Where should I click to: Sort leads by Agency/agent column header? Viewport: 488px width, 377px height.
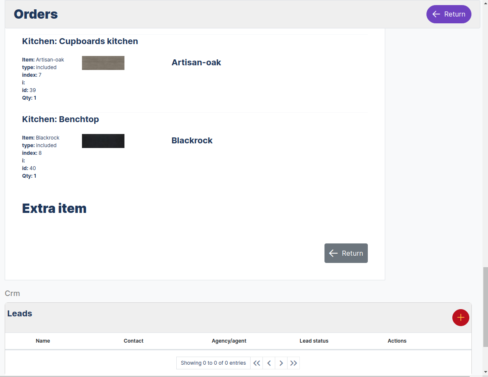[229, 341]
